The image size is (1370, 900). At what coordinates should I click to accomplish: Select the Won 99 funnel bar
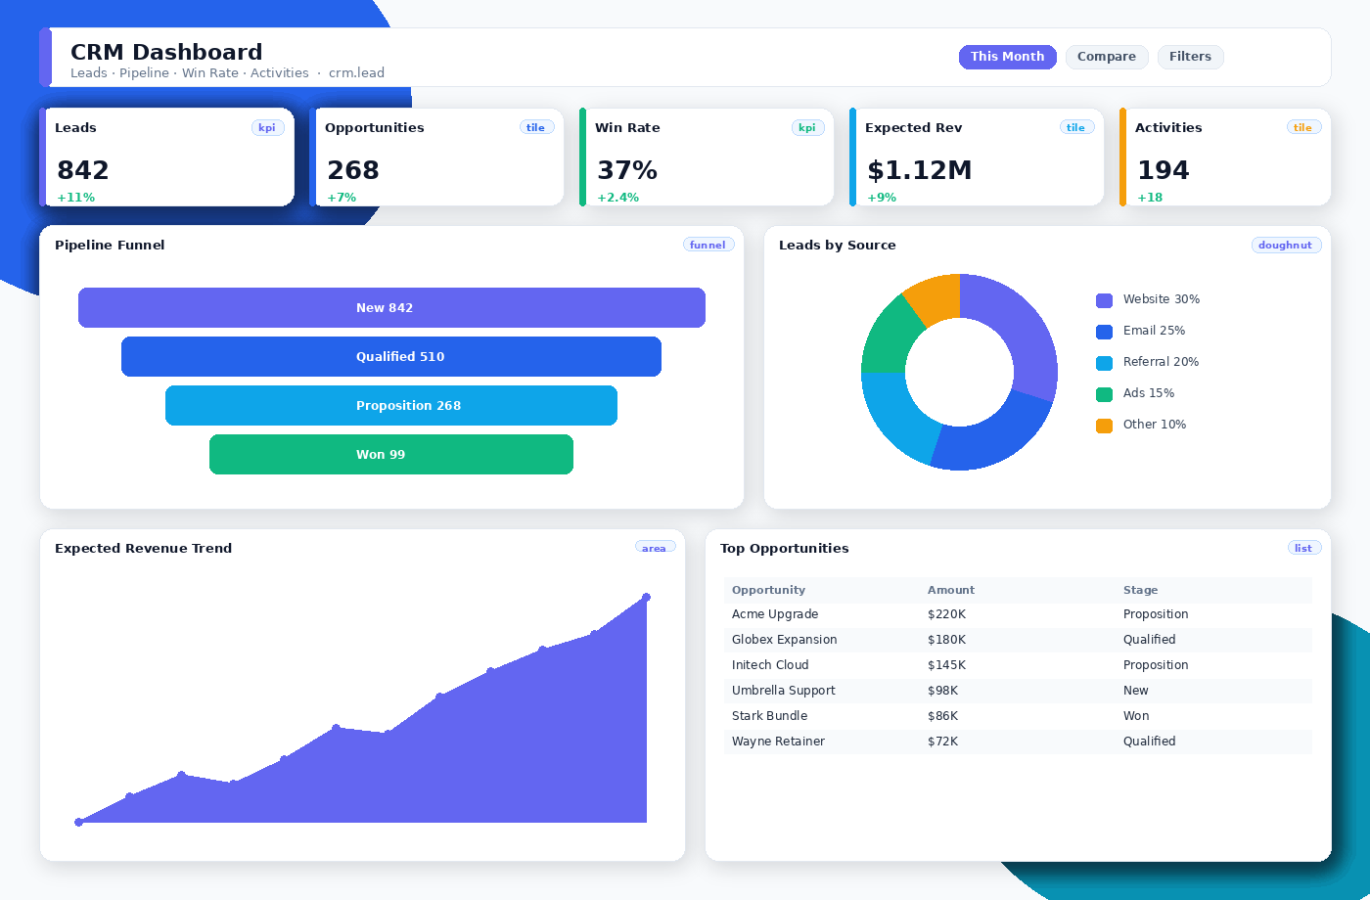(x=391, y=454)
